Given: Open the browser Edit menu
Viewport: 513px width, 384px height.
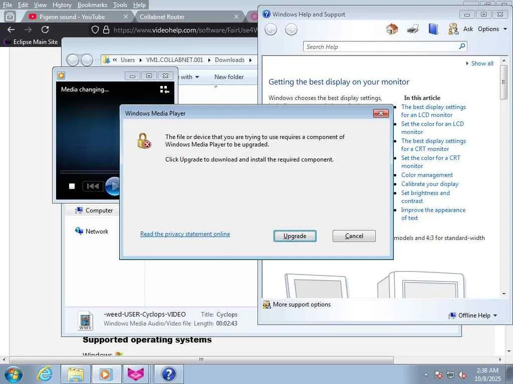Looking at the screenshot, I should 23,5.
